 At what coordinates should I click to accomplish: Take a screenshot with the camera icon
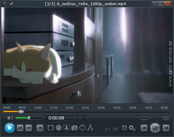[x=74, y=128]
